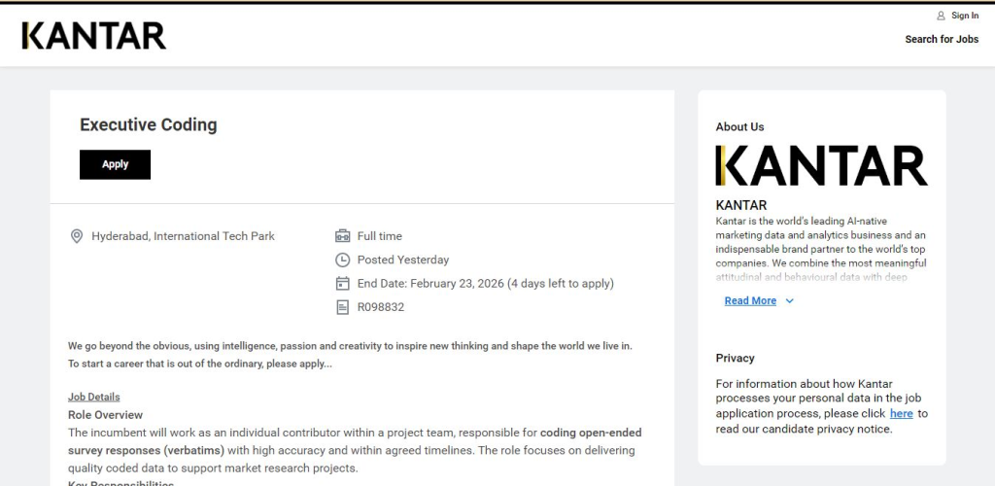This screenshot has width=995, height=486.
Task: Open the Sign In link
Action: point(965,16)
